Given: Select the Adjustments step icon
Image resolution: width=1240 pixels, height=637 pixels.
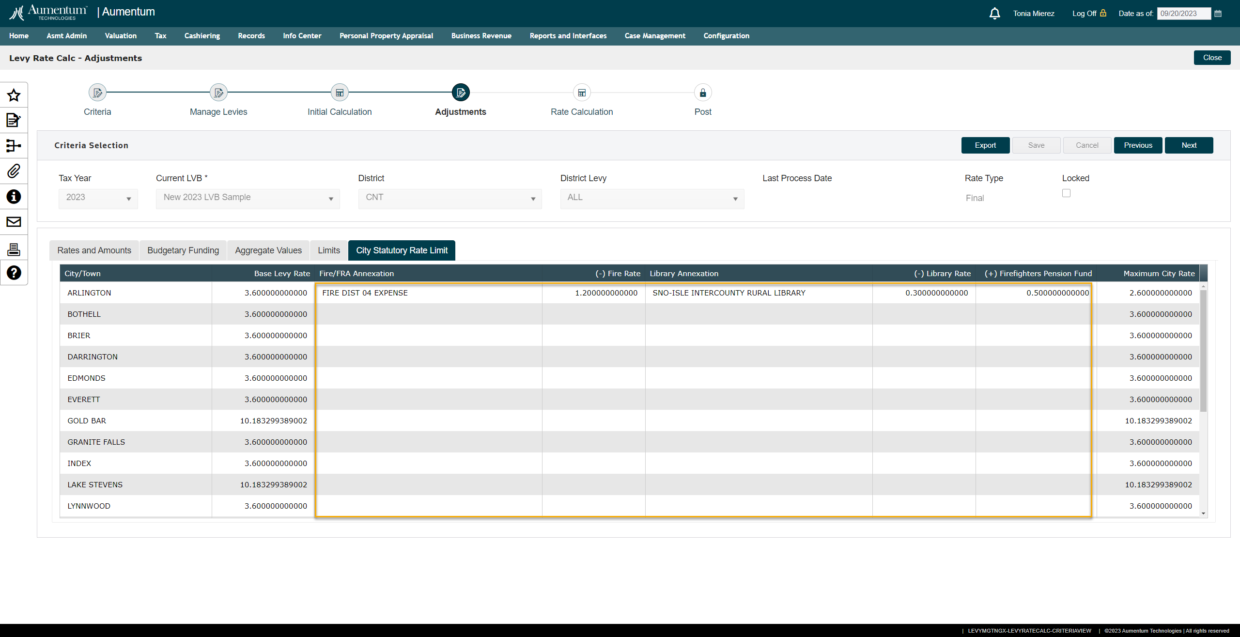Looking at the screenshot, I should pyautogui.click(x=461, y=93).
